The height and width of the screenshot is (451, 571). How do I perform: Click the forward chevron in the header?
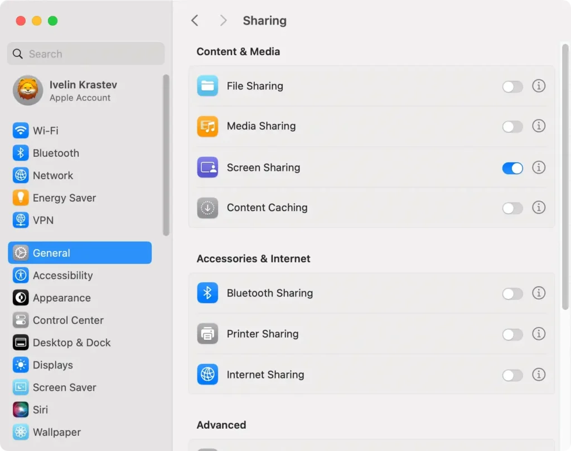tap(223, 21)
